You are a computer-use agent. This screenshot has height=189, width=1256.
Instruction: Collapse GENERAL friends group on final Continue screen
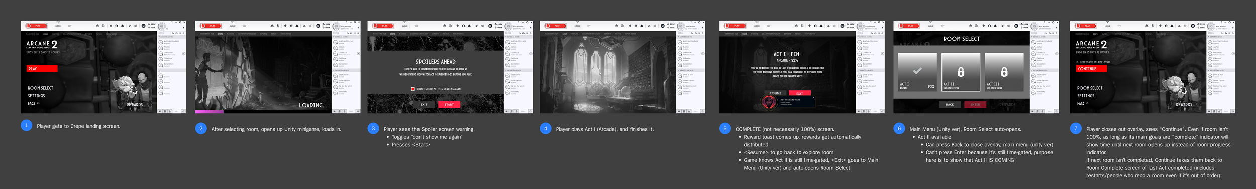point(1220,37)
